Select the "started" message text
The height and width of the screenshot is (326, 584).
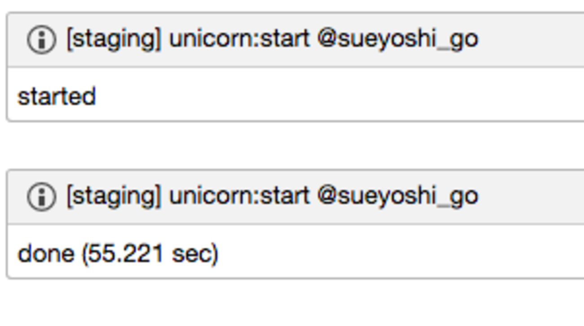point(57,97)
